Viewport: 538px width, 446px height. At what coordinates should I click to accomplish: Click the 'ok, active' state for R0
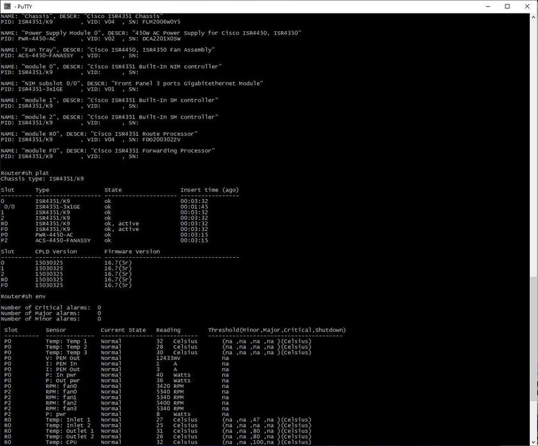click(122, 223)
